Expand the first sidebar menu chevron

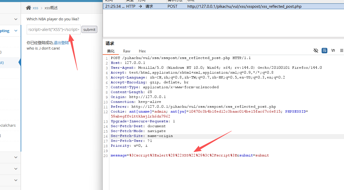[16, 19]
